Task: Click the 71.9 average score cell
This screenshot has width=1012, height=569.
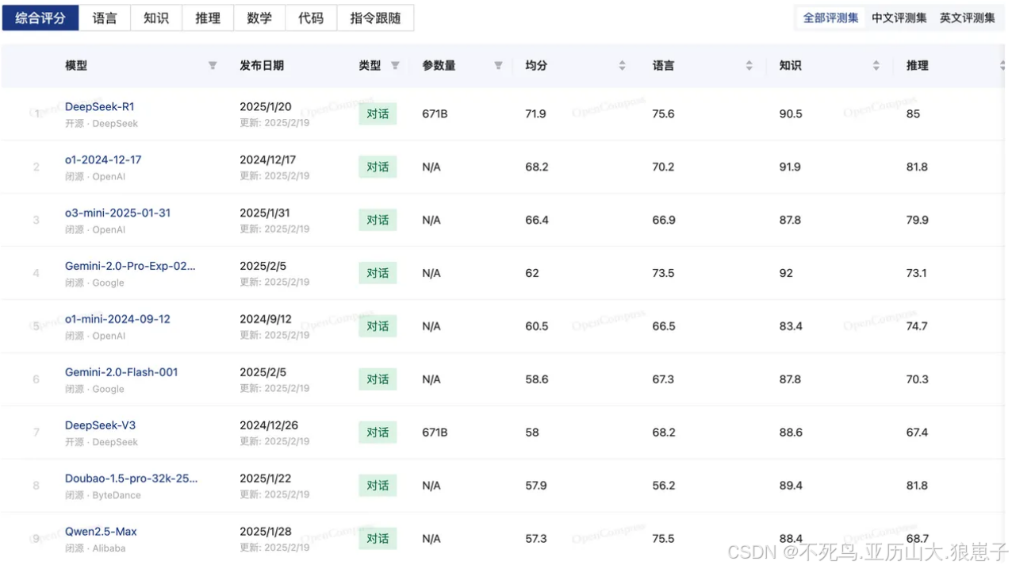Action: 535,114
